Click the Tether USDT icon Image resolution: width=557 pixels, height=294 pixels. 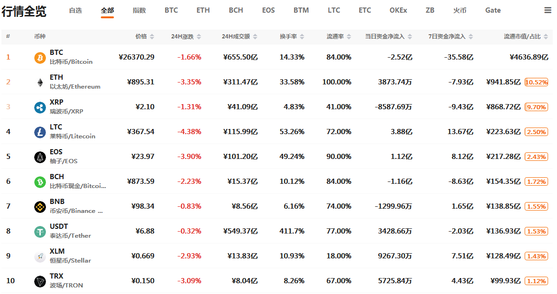(40, 231)
